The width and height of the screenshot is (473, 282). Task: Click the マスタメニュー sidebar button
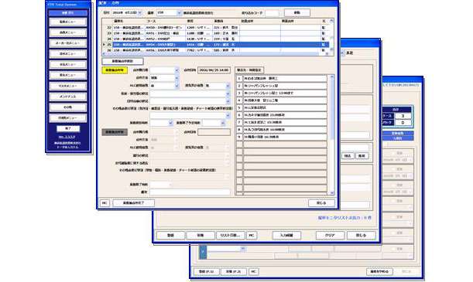pyautogui.click(x=68, y=86)
